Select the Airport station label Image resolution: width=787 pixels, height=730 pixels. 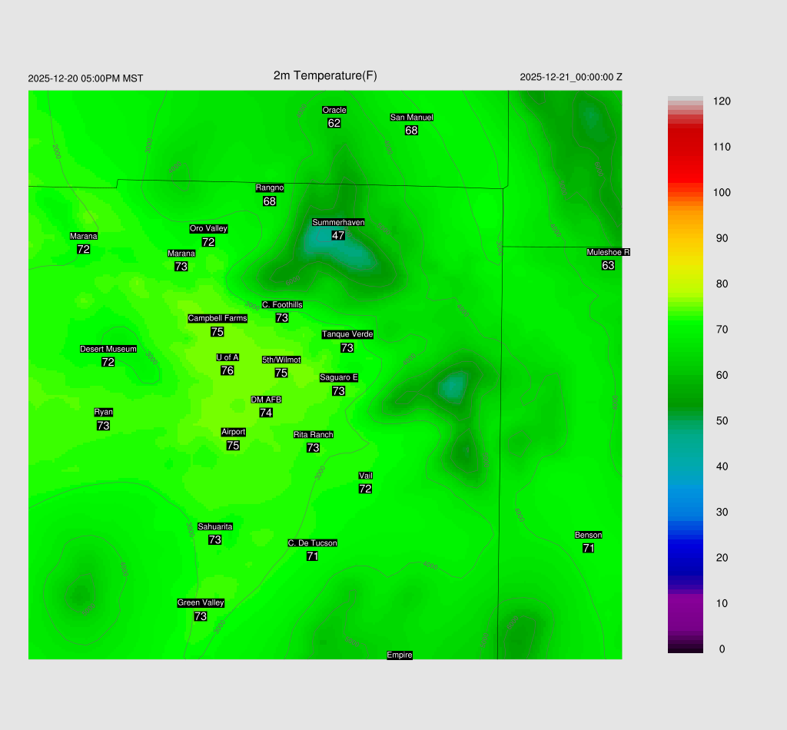tap(233, 432)
